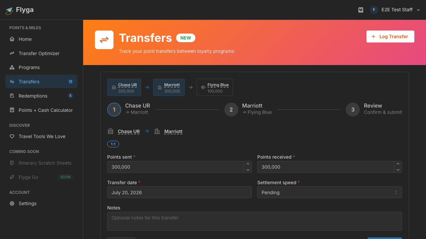
Task: Click the Home house icon
Action: pos(12,39)
